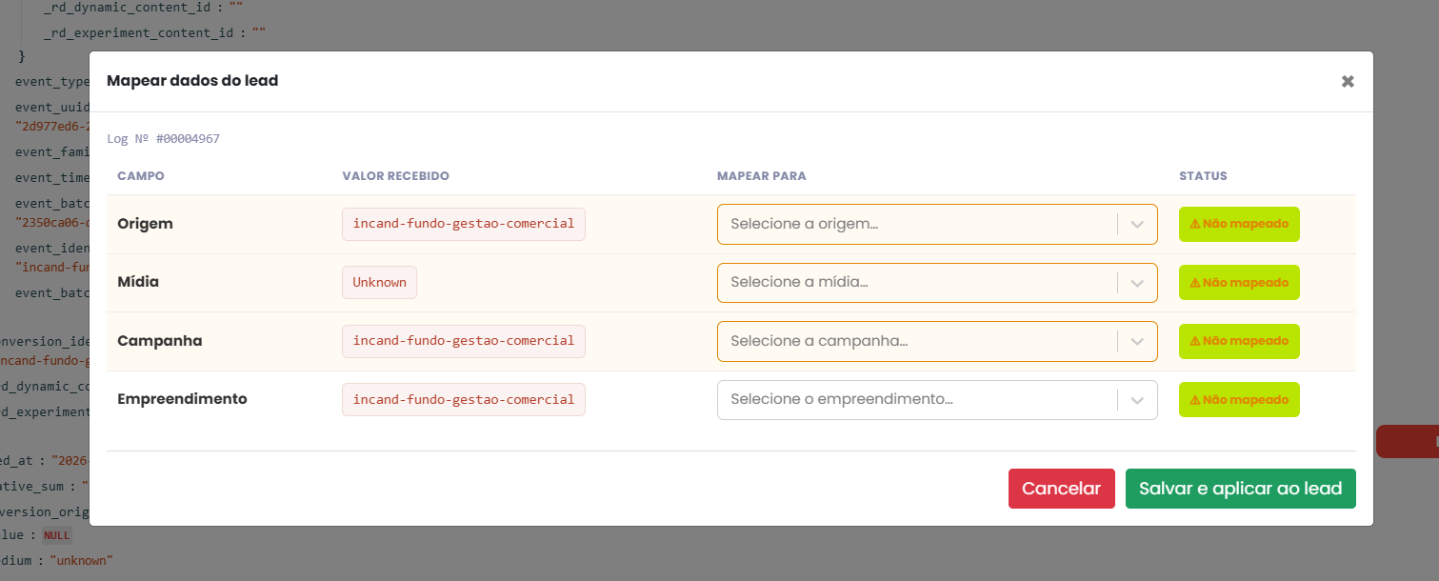The image size is (1439, 581).
Task: Click Não mapeado status badge for Origem
Action: (x=1239, y=224)
